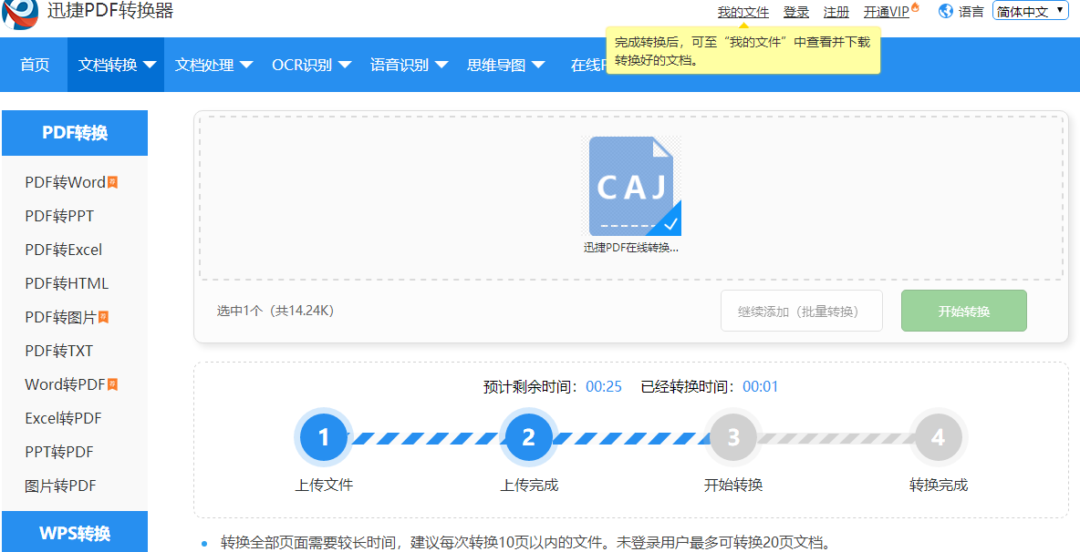
Task: Click the green 开始转换 button
Action: [x=963, y=310]
